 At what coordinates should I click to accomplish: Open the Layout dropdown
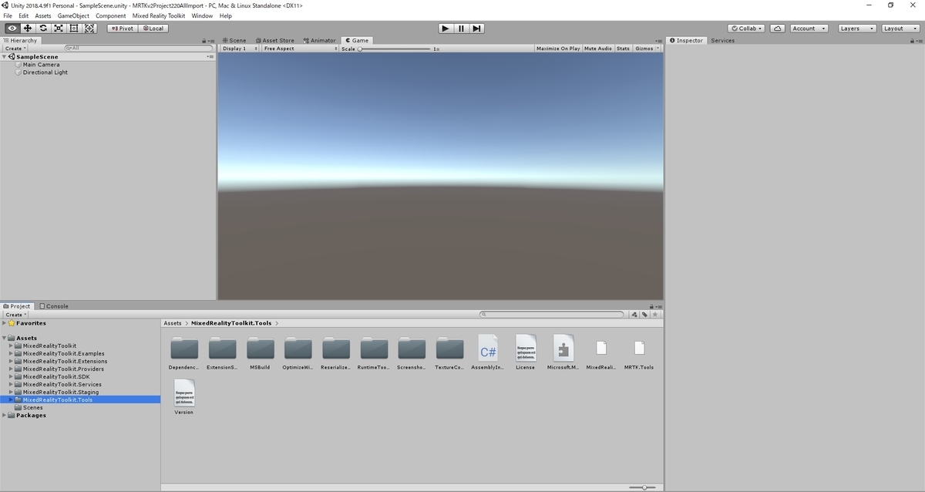tap(900, 29)
